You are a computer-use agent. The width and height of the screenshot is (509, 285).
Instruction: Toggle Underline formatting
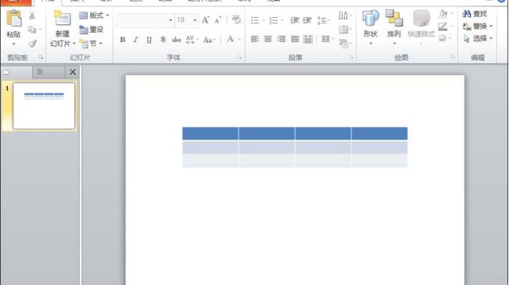coord(149,40)
